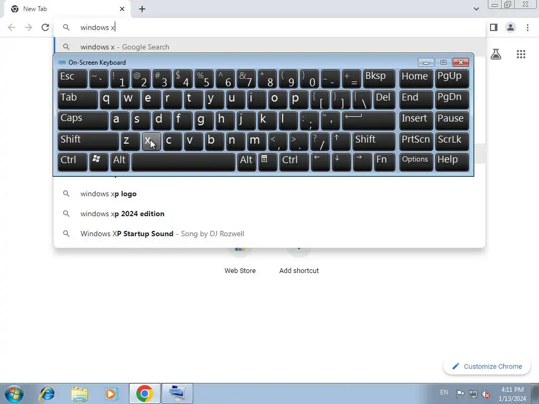539x404 pixels.
Task: Minimize the On-Screen Keyboard window
Action: coord(426,62)
